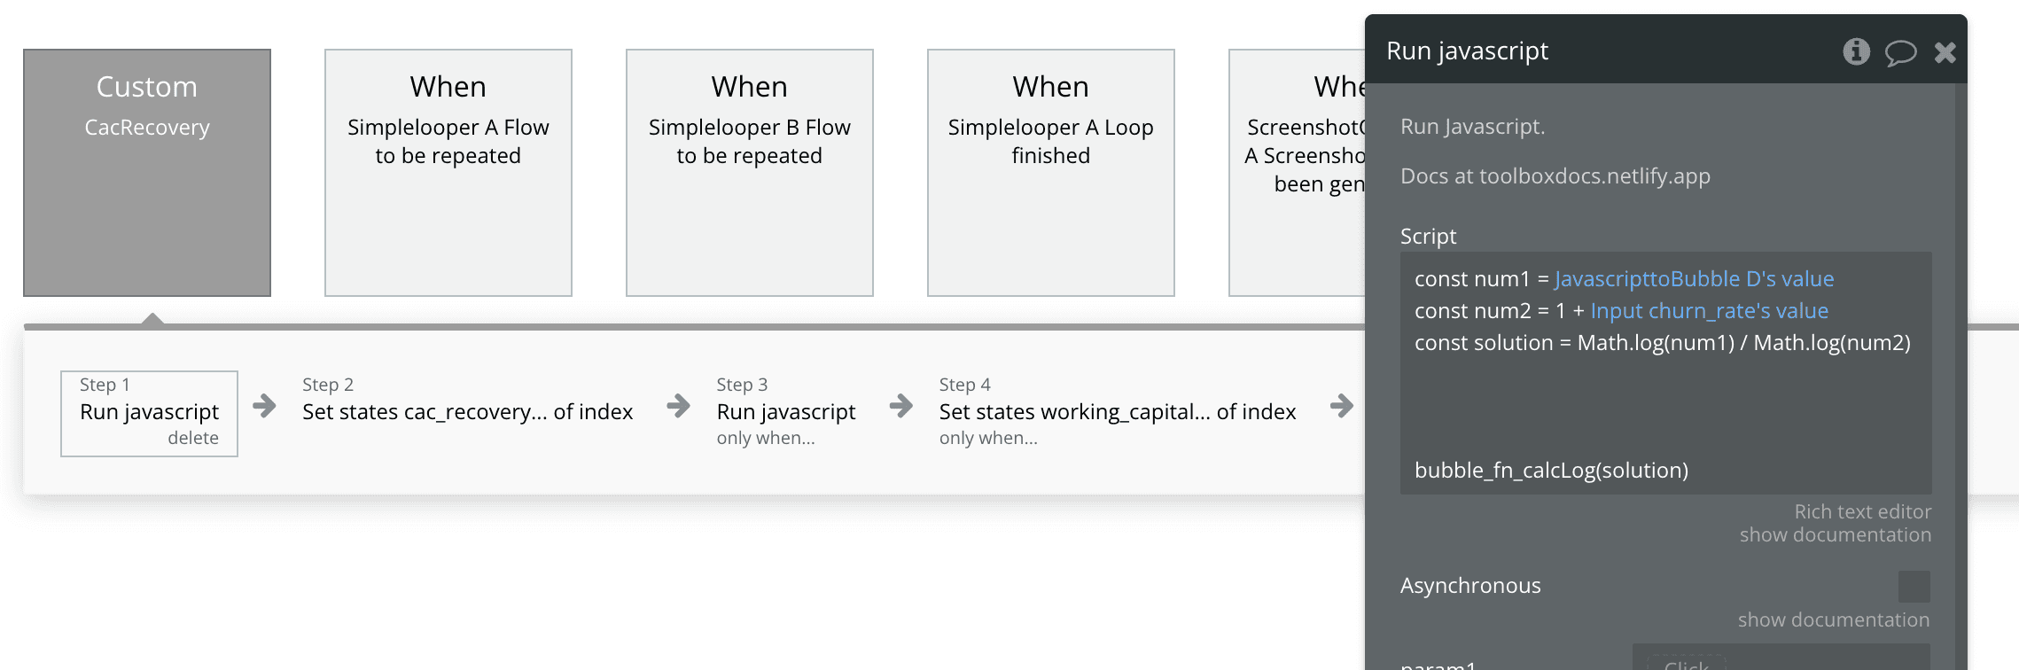Select the Simplelooper B Flow to be repeated event

(750, 173)
